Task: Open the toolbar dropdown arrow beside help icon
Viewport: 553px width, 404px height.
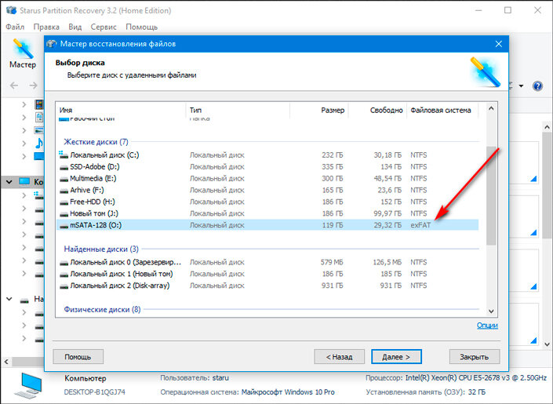Action: (x=521, y=86)
